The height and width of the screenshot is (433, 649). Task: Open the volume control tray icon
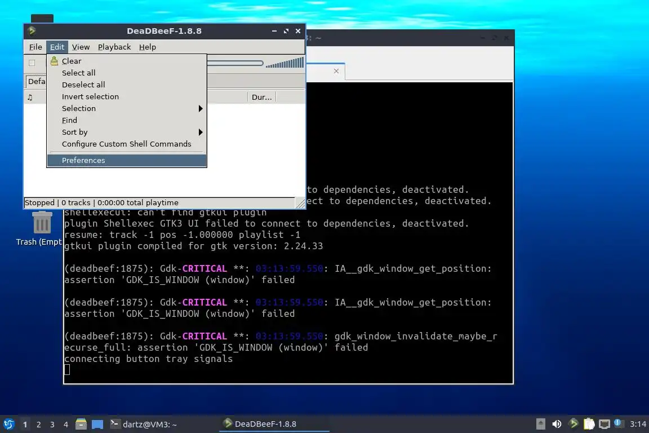(557, 424)
